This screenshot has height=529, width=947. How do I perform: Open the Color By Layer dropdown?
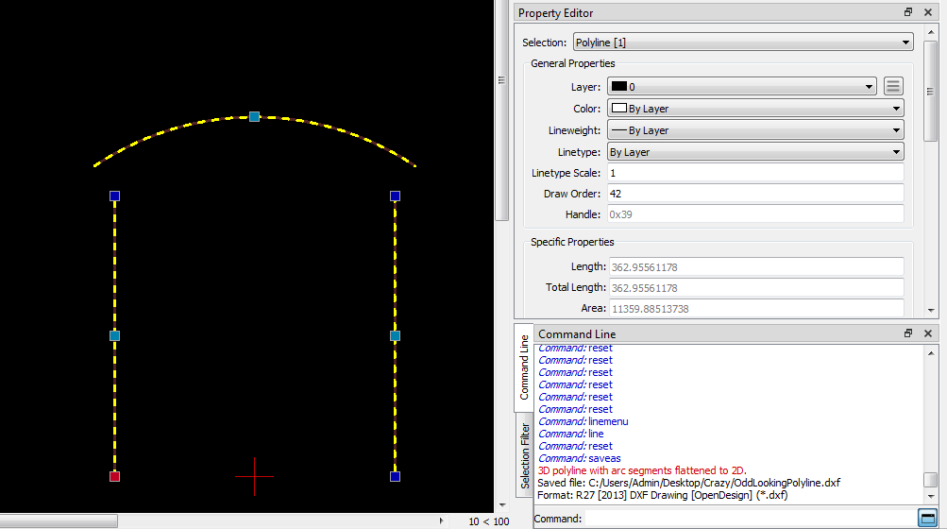(754, 109)
